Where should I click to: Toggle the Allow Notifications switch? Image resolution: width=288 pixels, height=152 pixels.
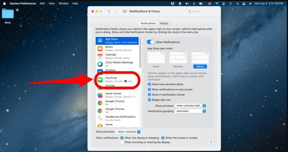click(x=151, y=42)
